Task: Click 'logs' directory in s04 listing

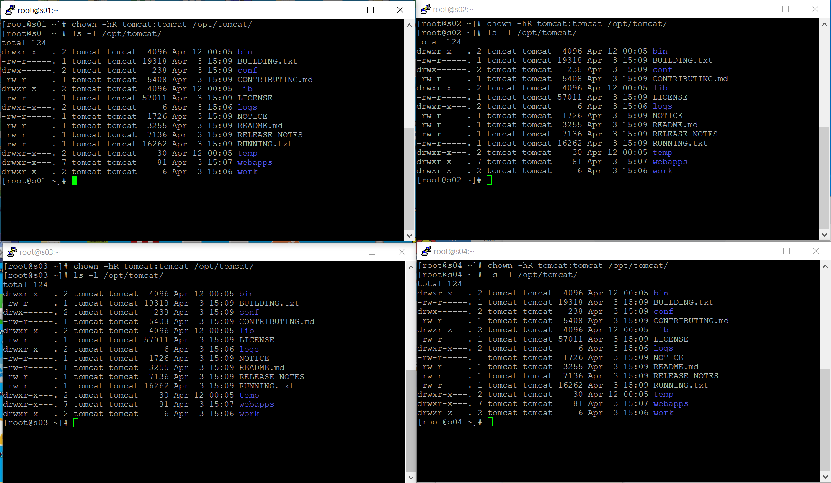Action: (663, 348)
